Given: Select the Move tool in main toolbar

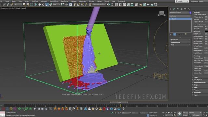Looking at the screenshot, I should [40, 5].
